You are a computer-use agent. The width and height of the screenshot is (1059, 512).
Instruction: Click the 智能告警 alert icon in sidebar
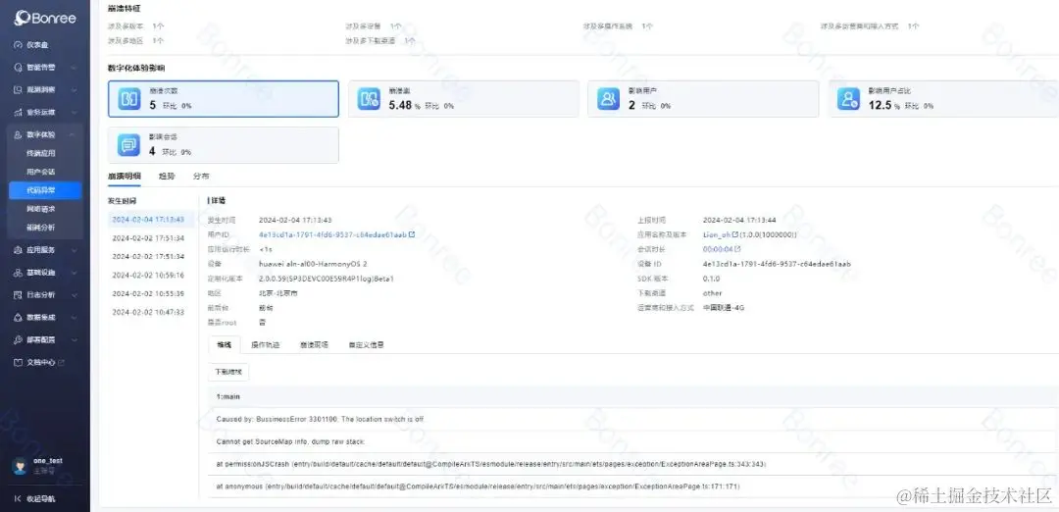[x=19, y=68]
